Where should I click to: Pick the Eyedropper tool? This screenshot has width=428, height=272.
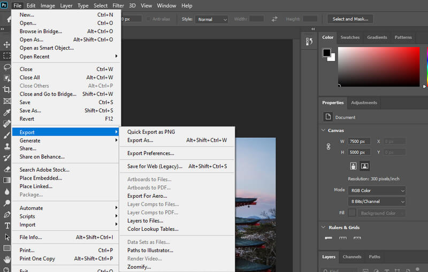click(7, 112)
